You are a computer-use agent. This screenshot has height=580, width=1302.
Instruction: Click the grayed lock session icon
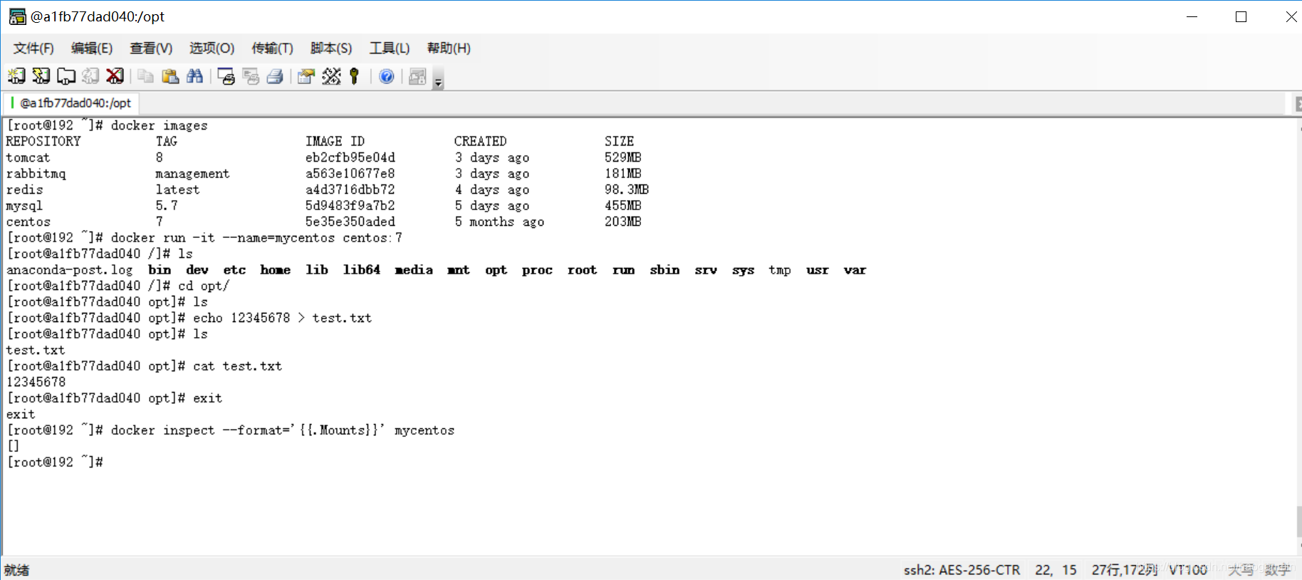click(417, 76)
